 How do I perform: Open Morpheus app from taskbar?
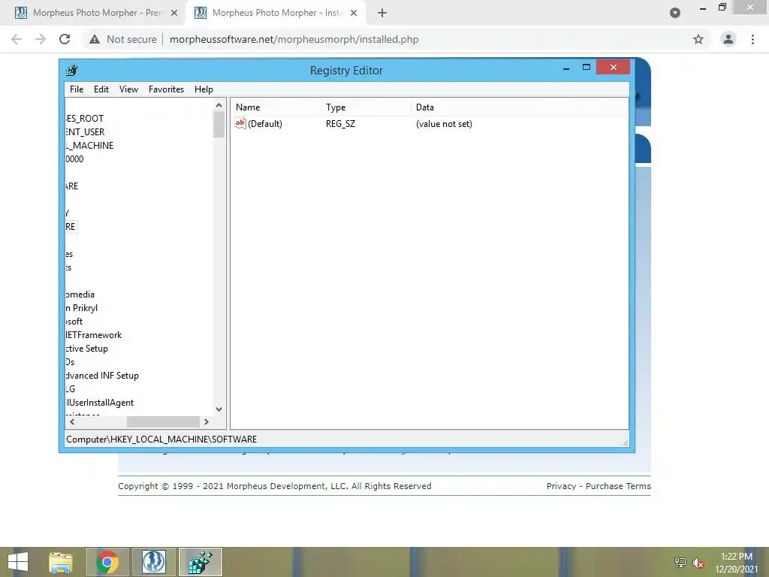tap(153, 562)
